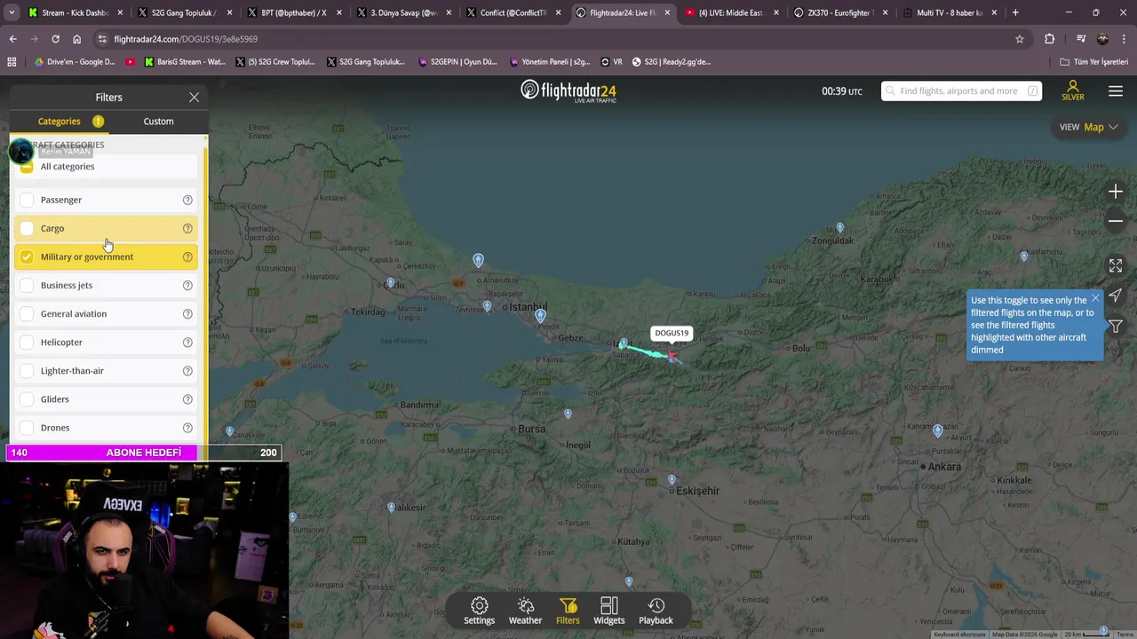
Task: Toggle the All categories checkbox
Action: tap(27, 167)
